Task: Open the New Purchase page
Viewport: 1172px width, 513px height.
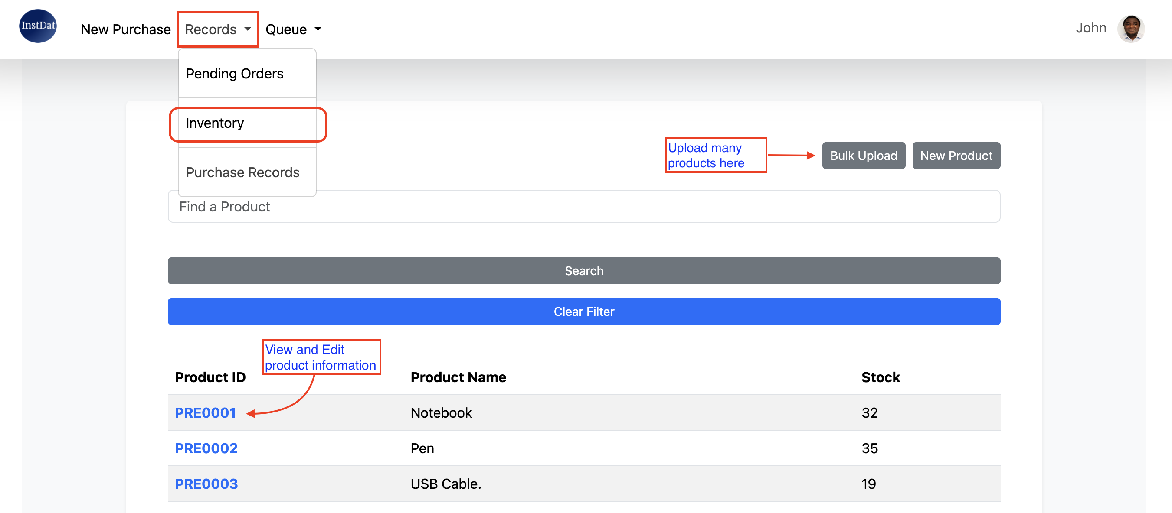Action: coord(126,29)
